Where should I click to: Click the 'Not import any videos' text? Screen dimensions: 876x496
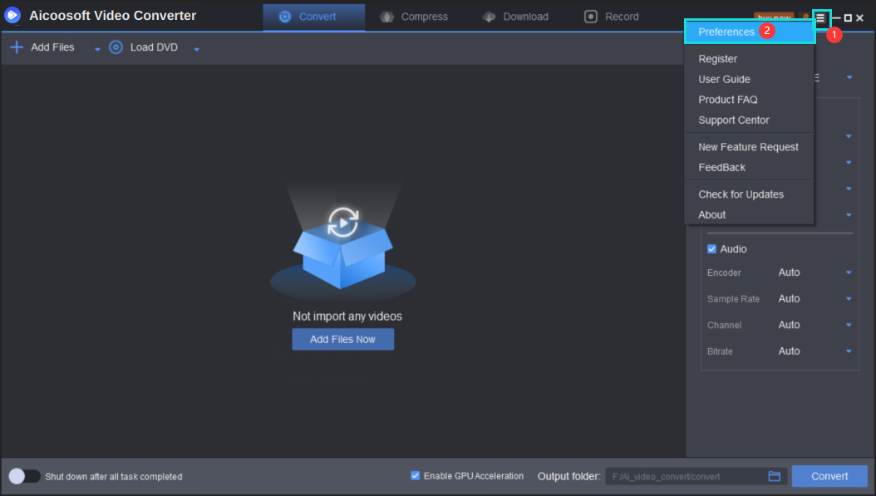click(347, 317)
